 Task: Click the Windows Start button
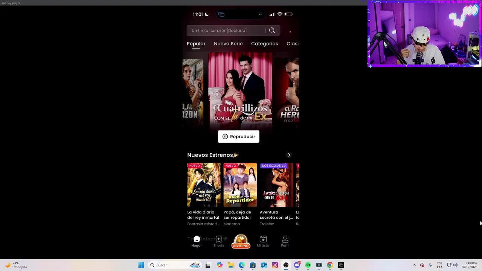tap(141, 265)
